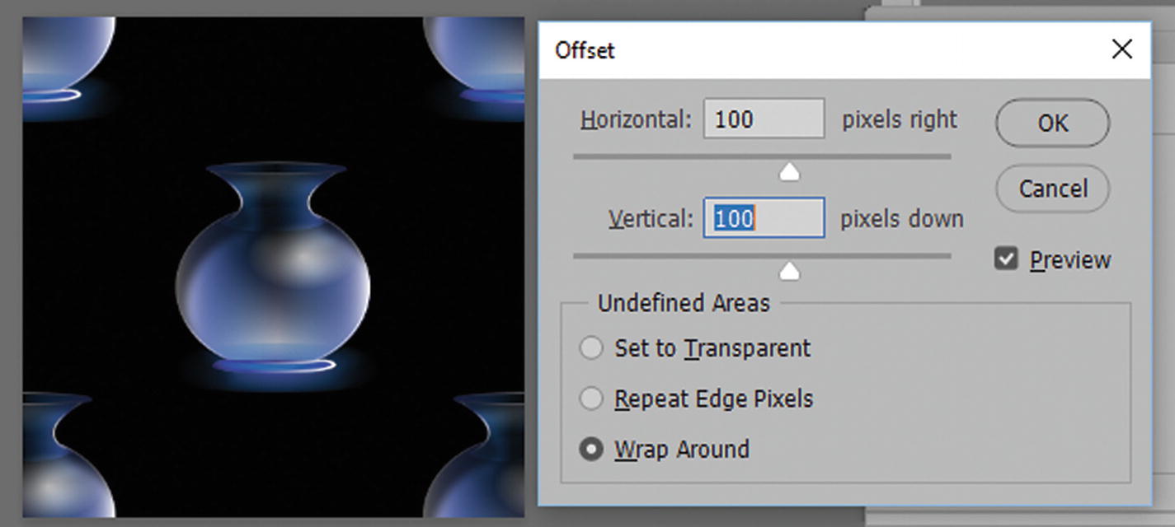The width and height of the screenshot is (1175, 527).
Task: Click the Offset dialog title text
Action: pyautogui.click(x=585, y=50)
